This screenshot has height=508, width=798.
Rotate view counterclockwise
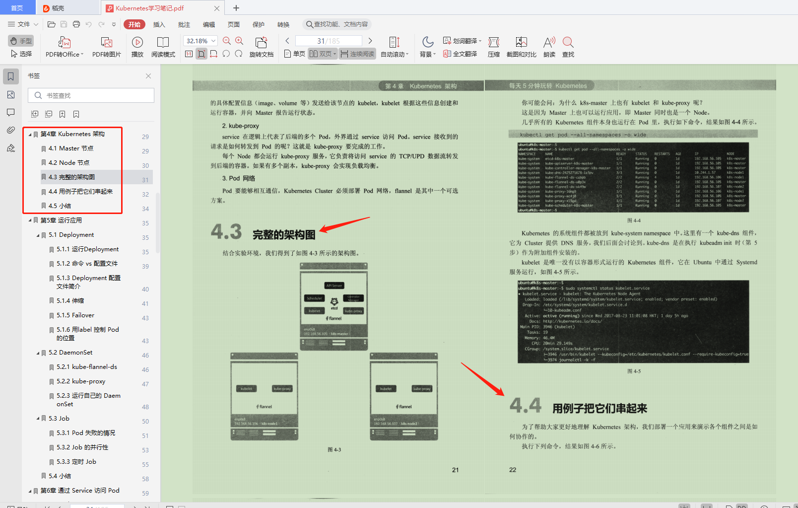click(226, 54)
